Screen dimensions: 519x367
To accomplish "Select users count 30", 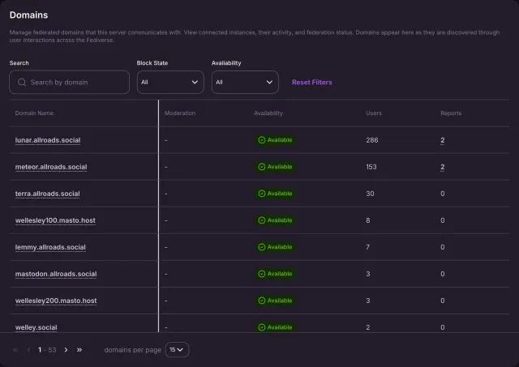I will (370, 194).
